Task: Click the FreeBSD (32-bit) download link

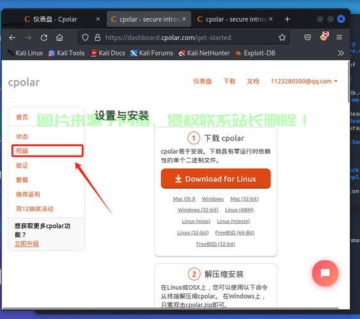Action: [216, 244]
